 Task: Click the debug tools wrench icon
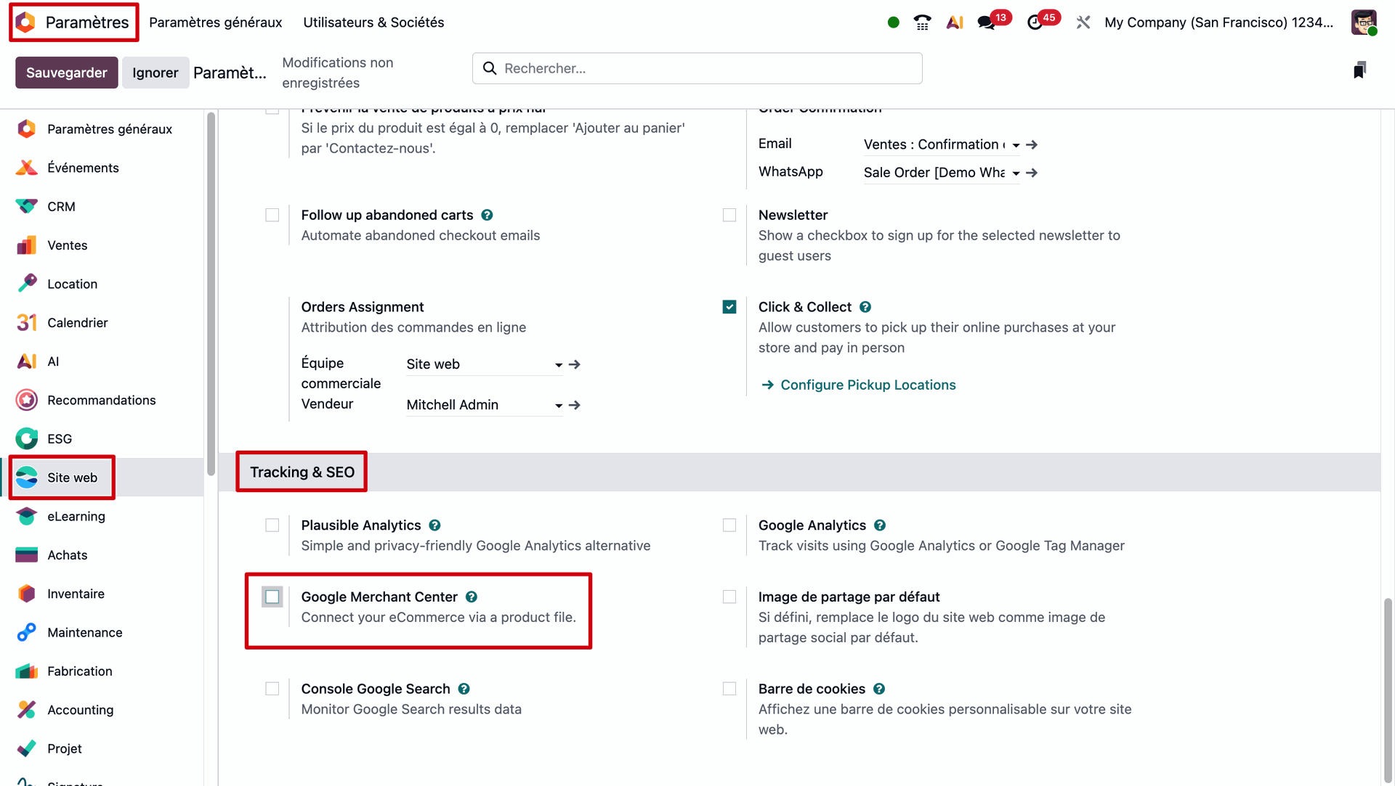click(x=1083, y=22)
